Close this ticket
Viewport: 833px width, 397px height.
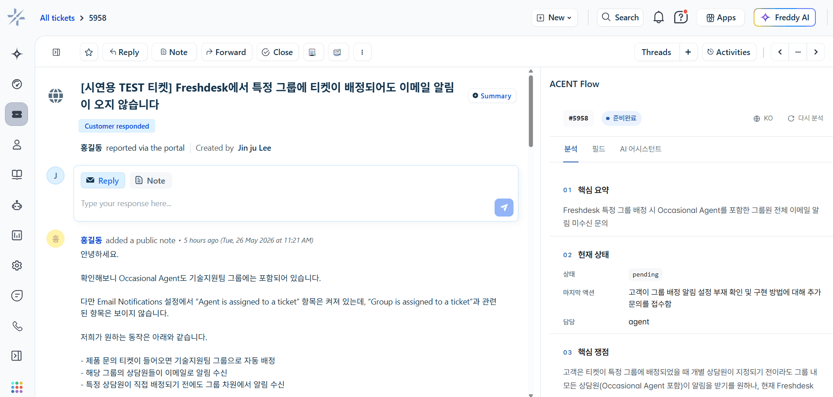(x=278, y=52)
